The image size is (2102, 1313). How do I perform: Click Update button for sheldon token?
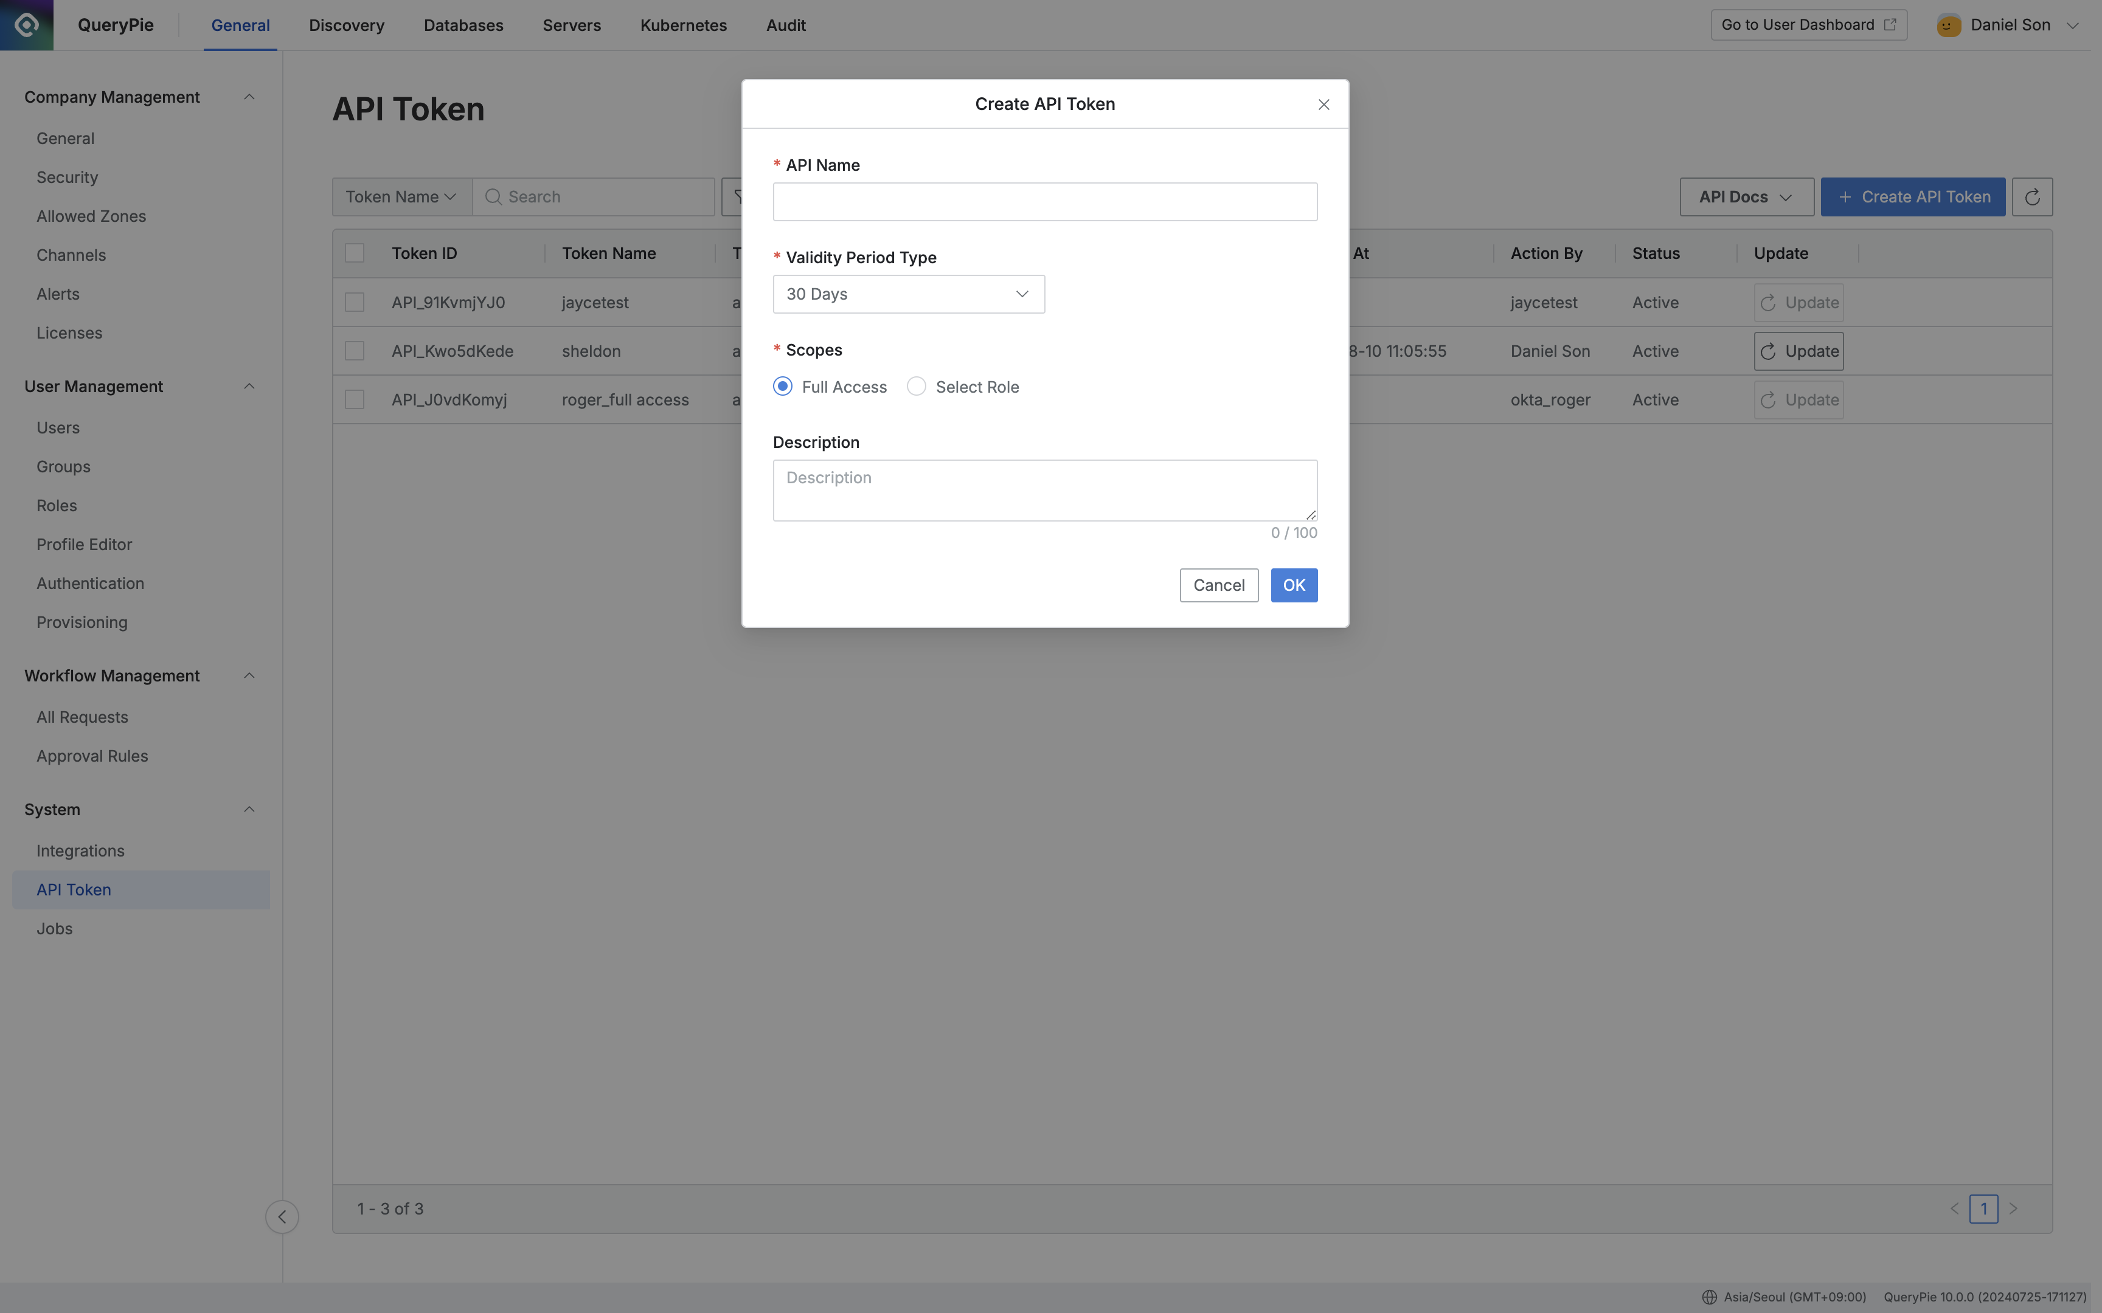click(x=1799, y=352)
